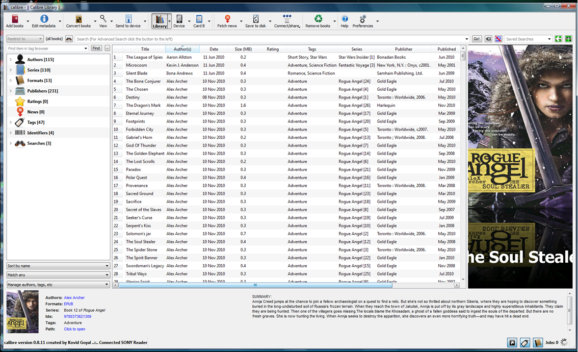Open advanced search binoculars button
Viewport: 578px width, 352px height.
(69, 39)
